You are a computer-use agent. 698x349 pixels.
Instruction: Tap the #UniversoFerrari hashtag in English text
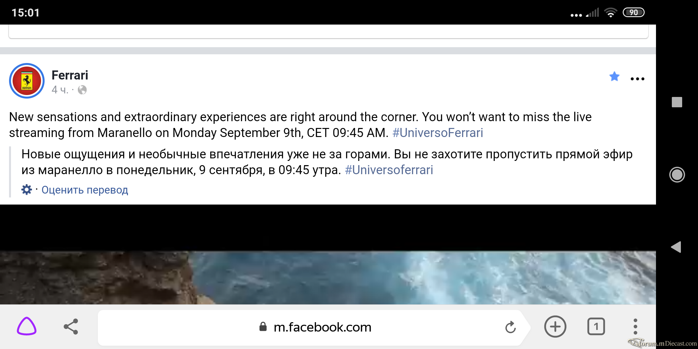tap(438, 133)
